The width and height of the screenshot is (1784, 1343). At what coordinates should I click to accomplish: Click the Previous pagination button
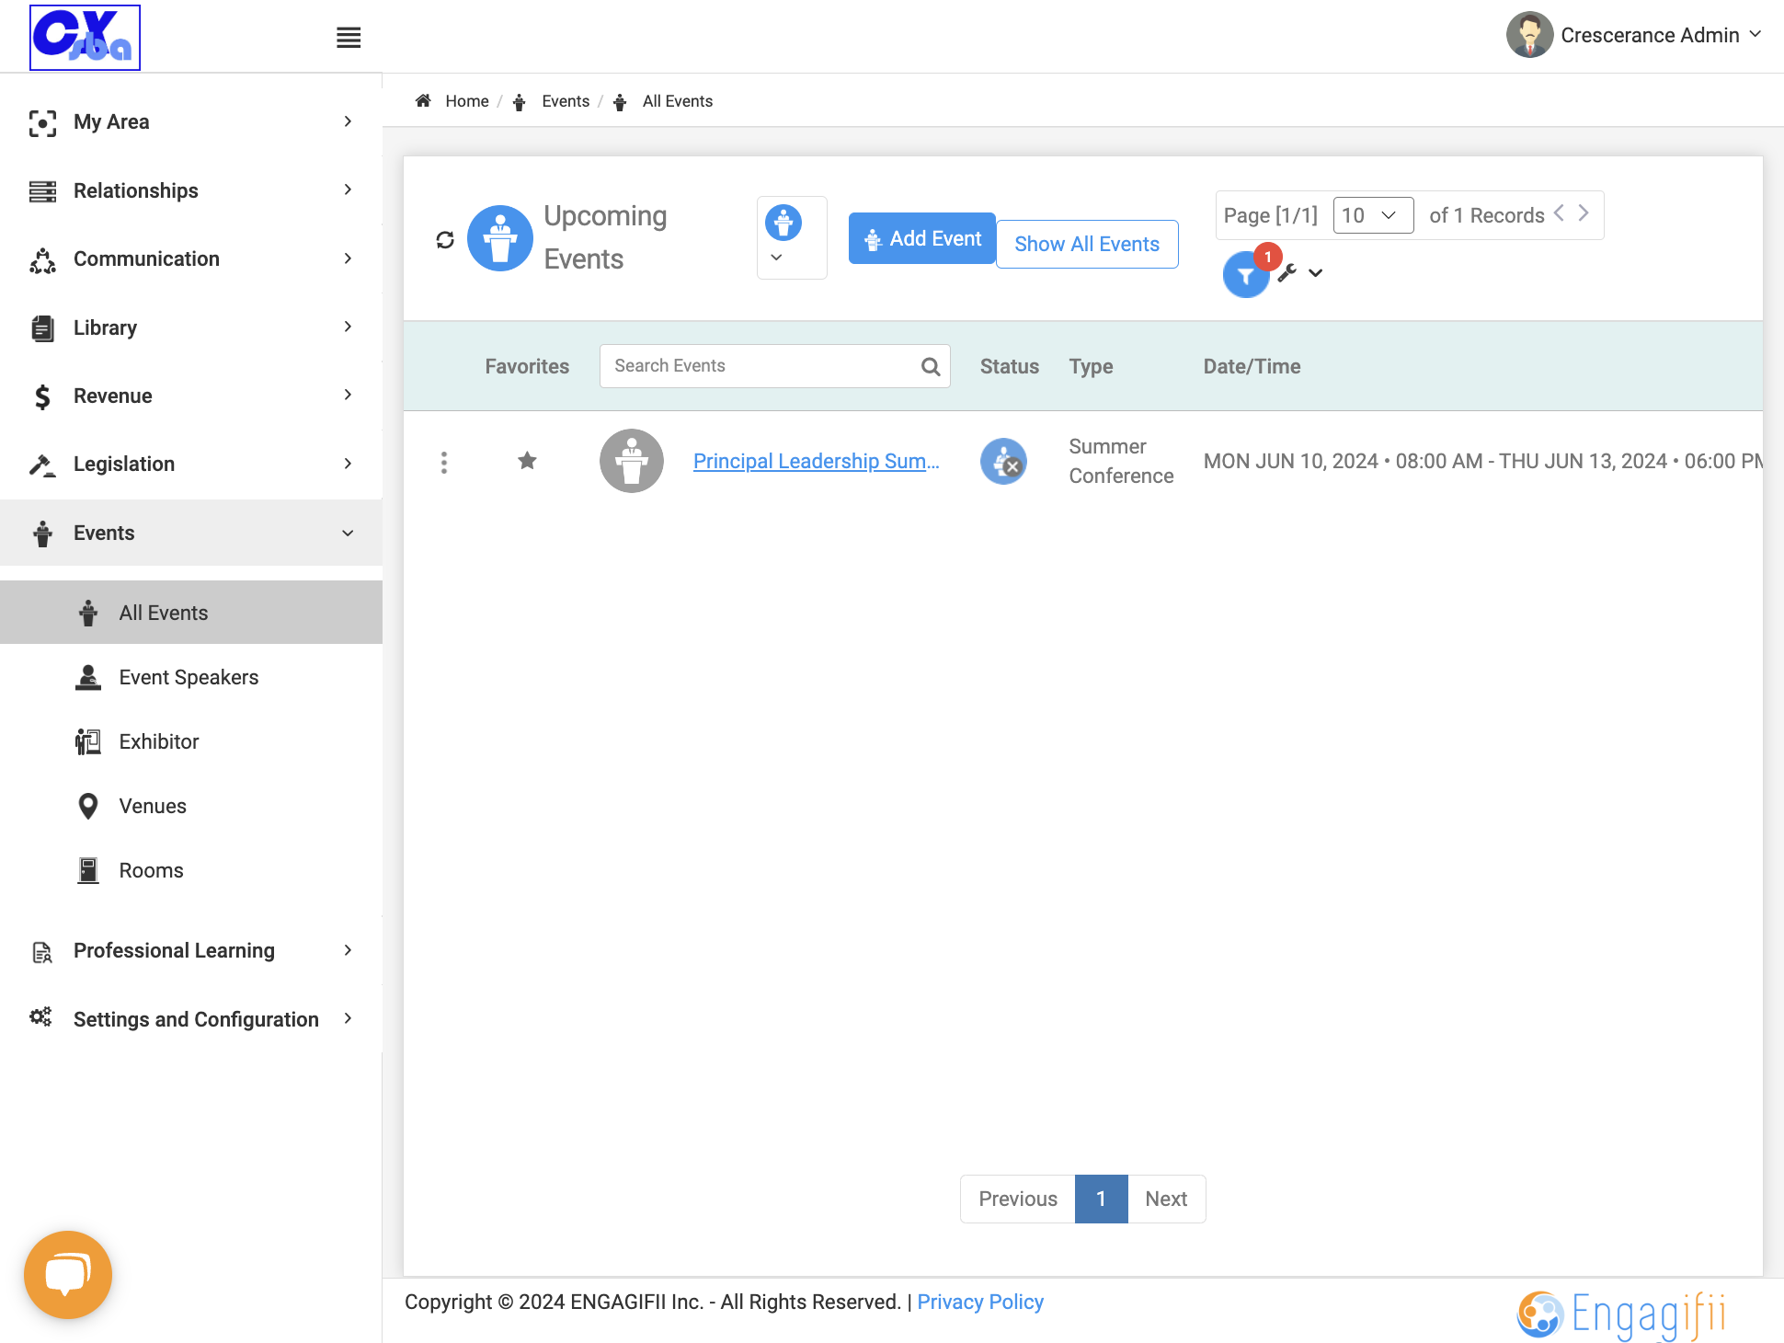click(1018, 1199)
